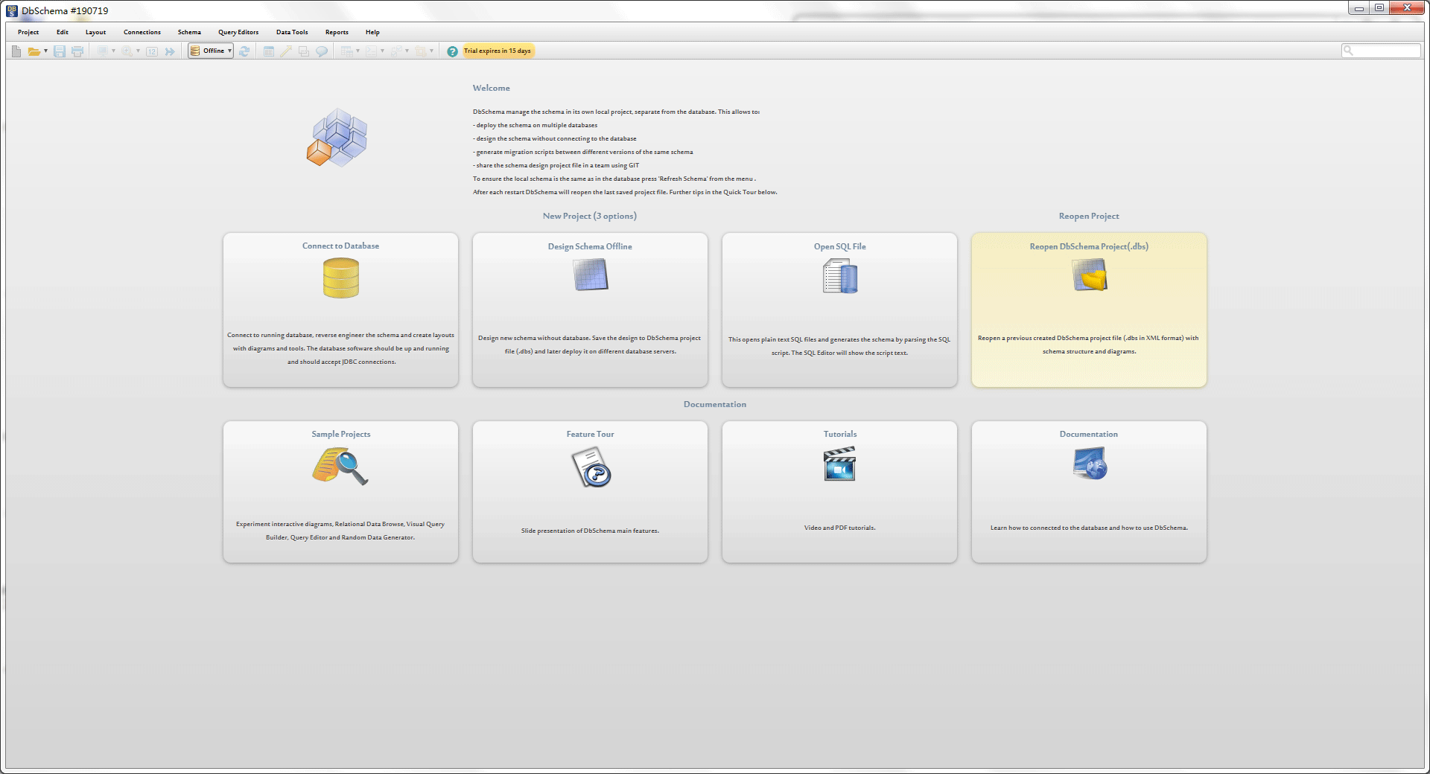1430x774 pixels.
Task: Click the print icon in toolbar
Action: pos(77,51)
